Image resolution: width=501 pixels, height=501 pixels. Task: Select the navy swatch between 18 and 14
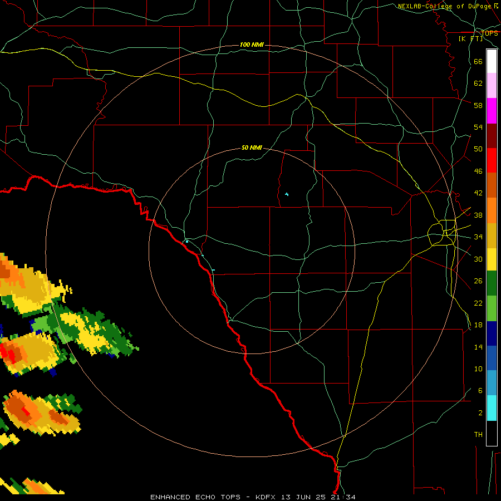click(492, 333)
